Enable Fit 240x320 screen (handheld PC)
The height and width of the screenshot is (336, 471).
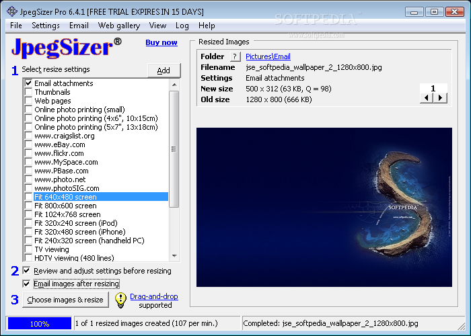[28, 240]
